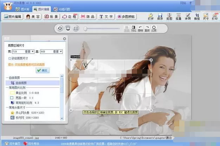The height and width of the screenshot is (146, 220).
Task: Click the crop list scroll-up arrow
Action: click(62, 76)
